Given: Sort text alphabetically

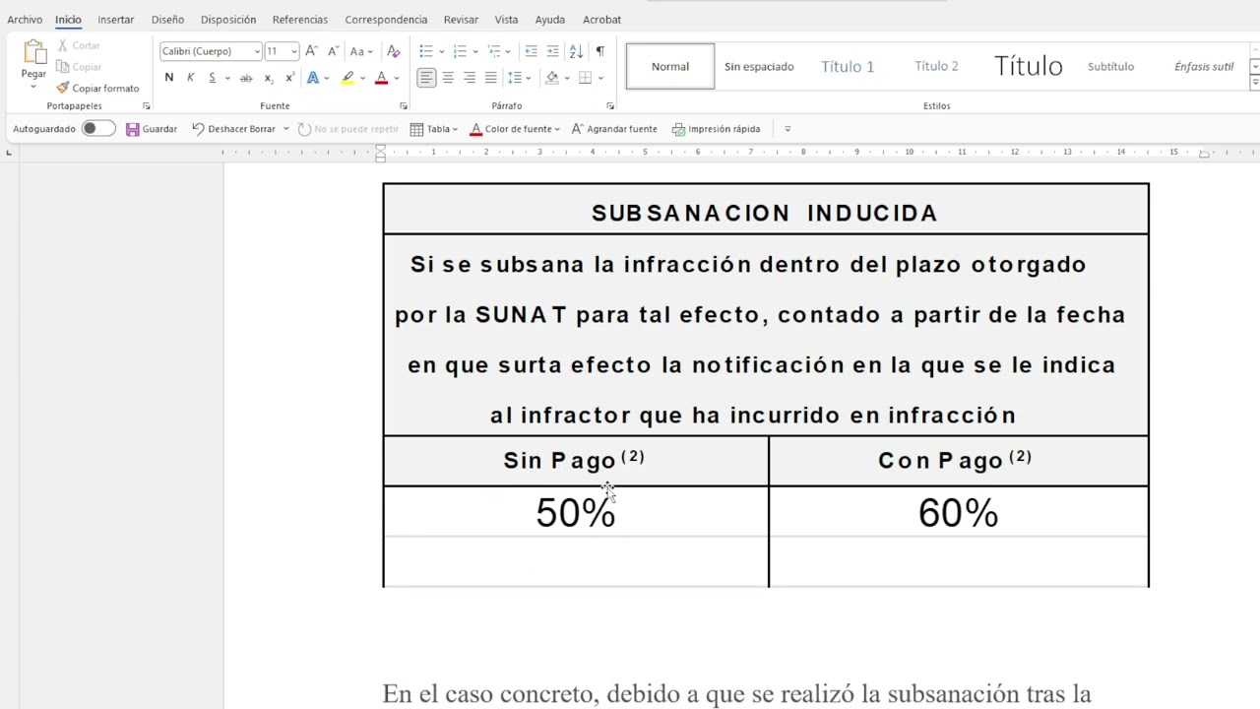Looking at the screenshot, I should click(577, 51).
